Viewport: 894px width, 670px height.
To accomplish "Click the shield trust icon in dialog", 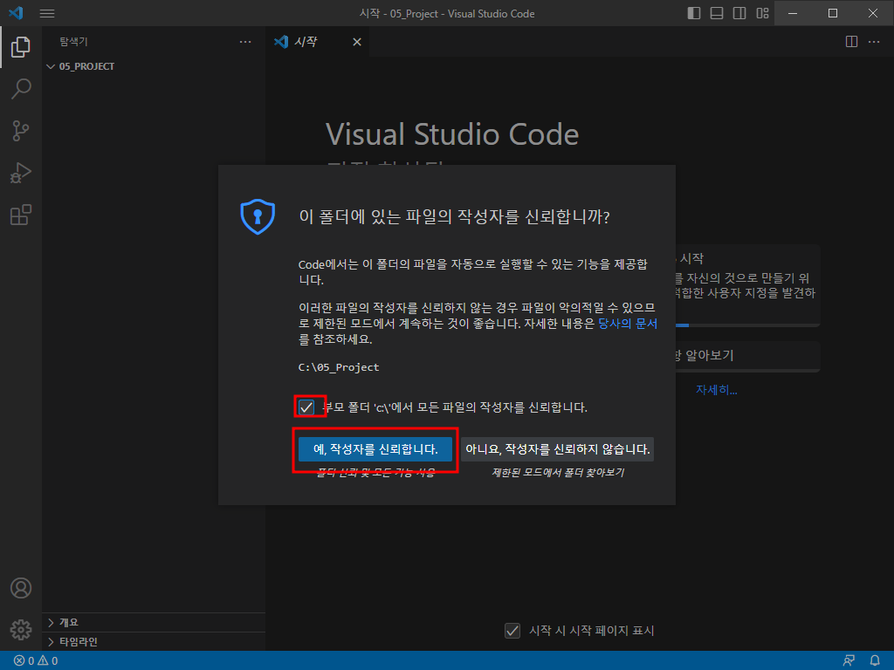I will pos(258,216).
